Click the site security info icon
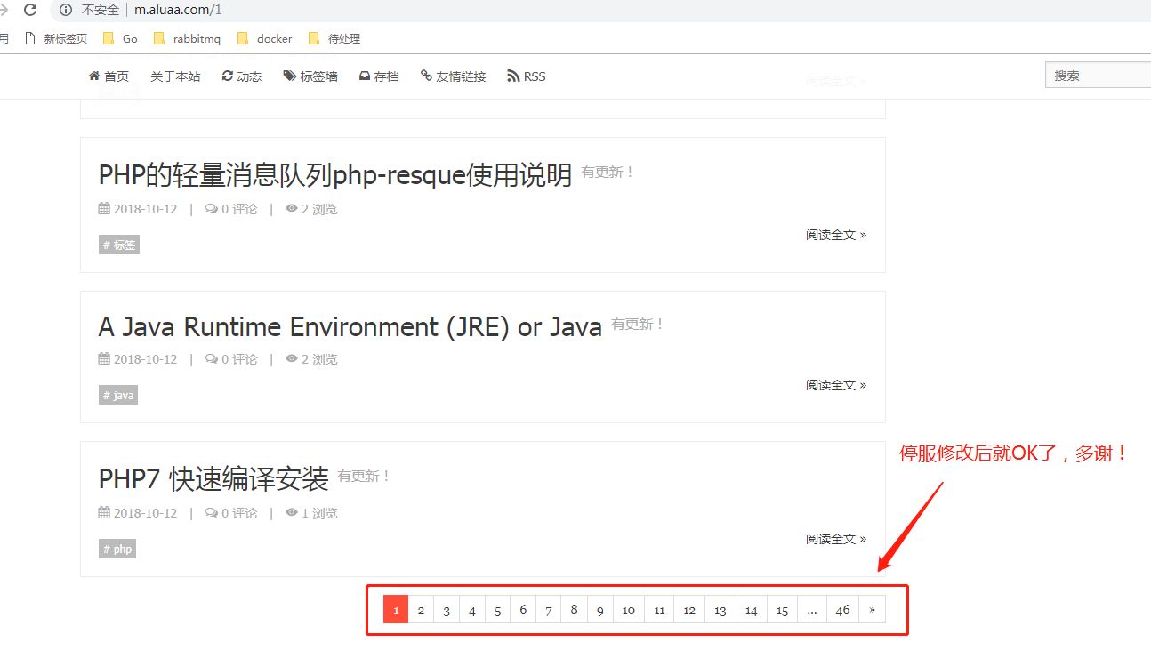Screen dimensions: 1151x666 pyautogui.click(x=66, y=10)
